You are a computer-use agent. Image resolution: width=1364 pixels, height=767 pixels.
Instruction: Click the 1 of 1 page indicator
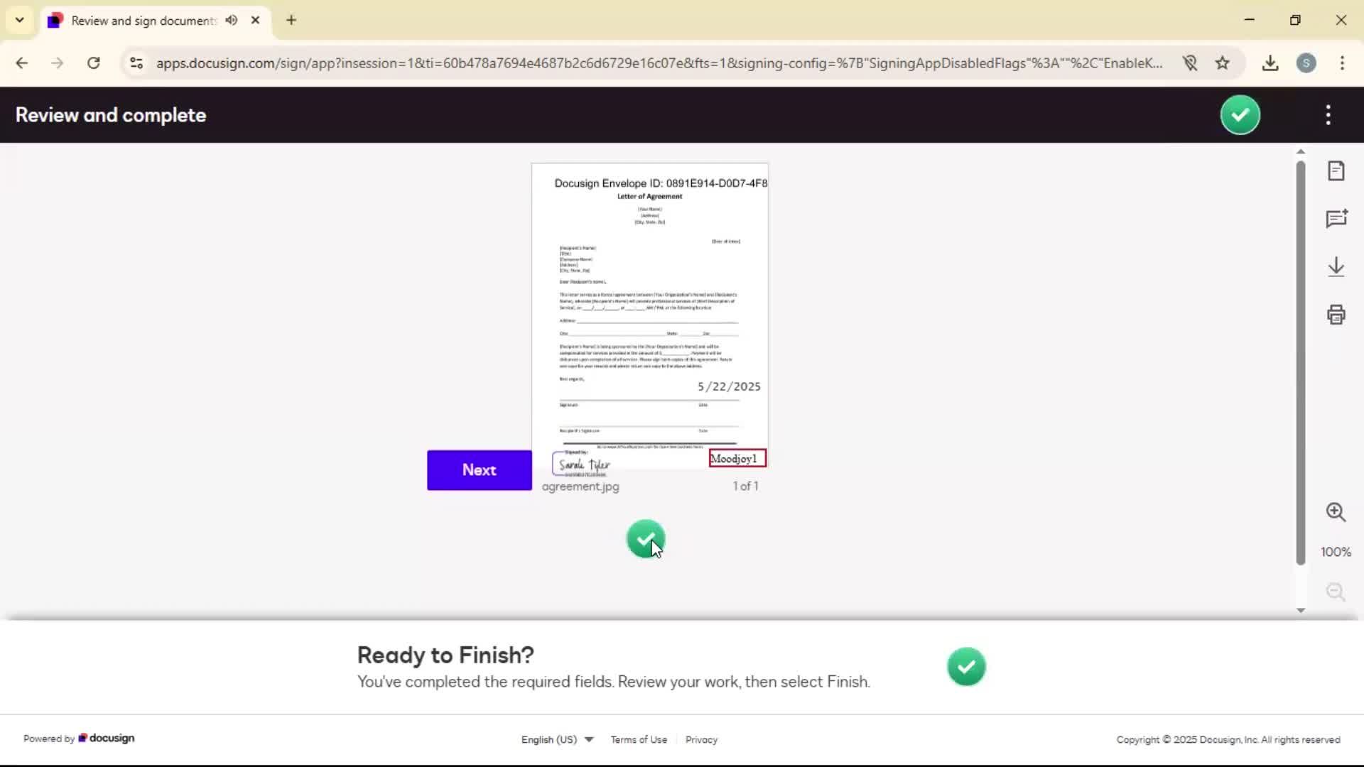(745, 486)
